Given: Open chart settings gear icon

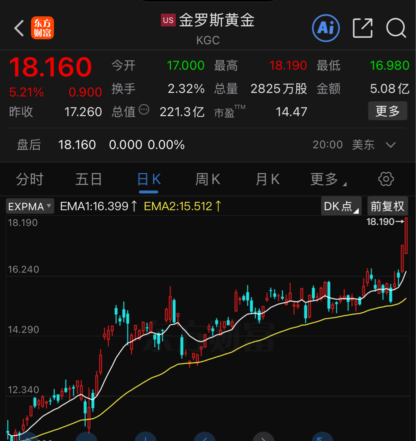Looking at the screenshot, I should [386, 179].
